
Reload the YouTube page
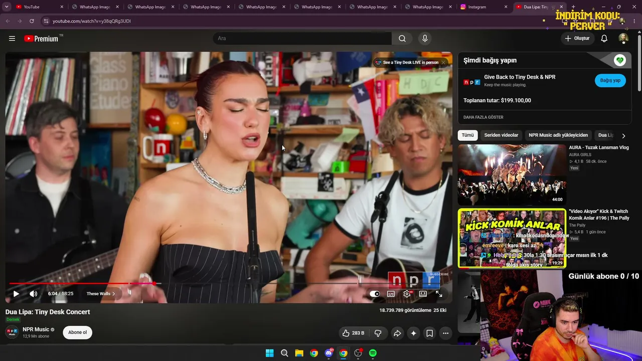click(x=32, y=21)
